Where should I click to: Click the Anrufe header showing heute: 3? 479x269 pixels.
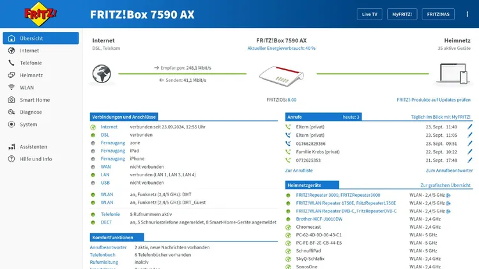(x=324, y=117)
